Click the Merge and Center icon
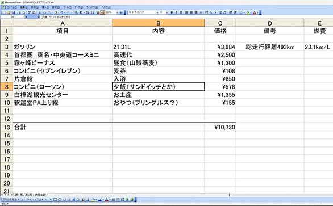The height and width of the screenshot is (206, 333). click(201, 12)
